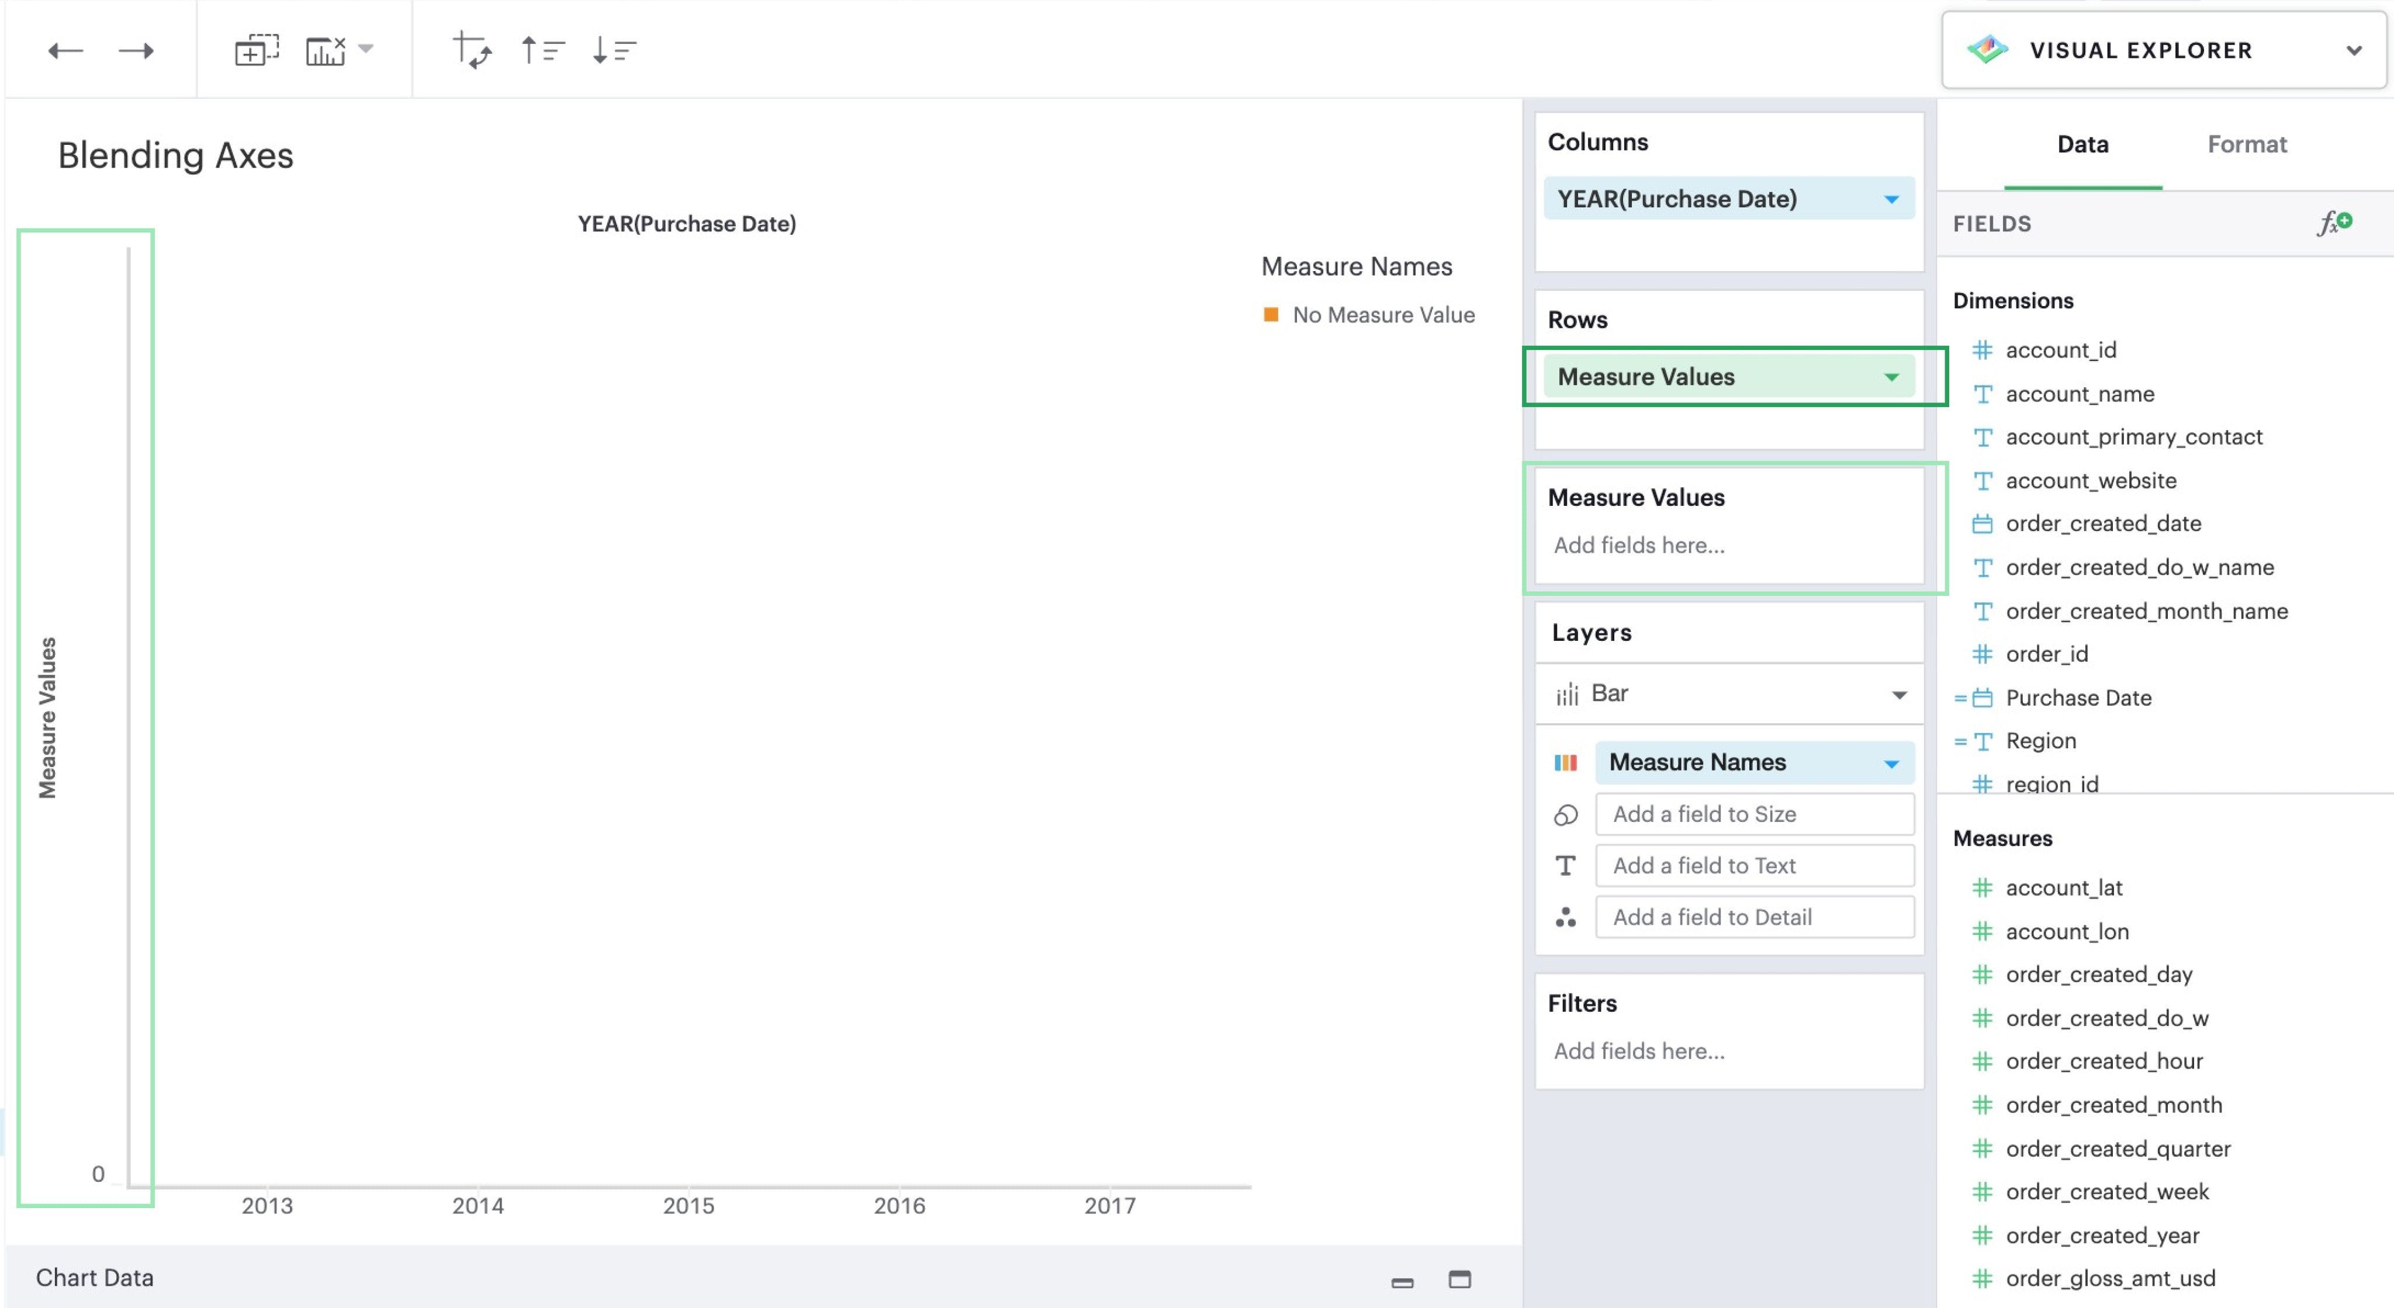
Task: Click the orange No Measure Value swatch
Action: [x=1271, y=315]
